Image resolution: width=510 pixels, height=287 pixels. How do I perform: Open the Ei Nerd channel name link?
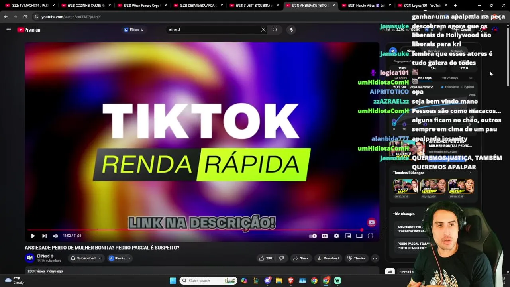pyautogui.click(x=43, y=256)
